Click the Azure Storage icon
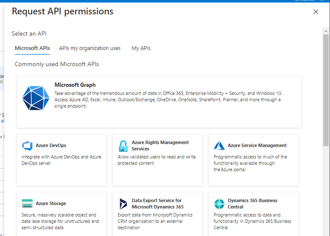Screen dimensions: 330x236 pyautogui.click(x=27, y=203)
